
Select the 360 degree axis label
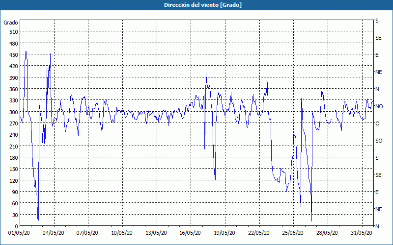[x=14, y=89]
